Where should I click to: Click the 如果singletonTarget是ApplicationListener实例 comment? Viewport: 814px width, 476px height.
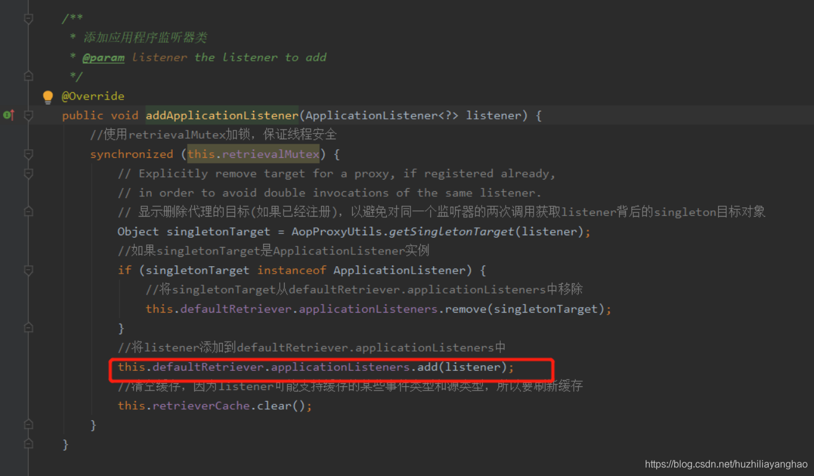[x=274, y=251]
